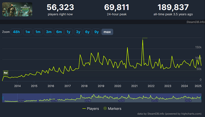Click the 189,837 all-time peak value
This screenshot has width=205, height=117.
[x=173, y=7]
